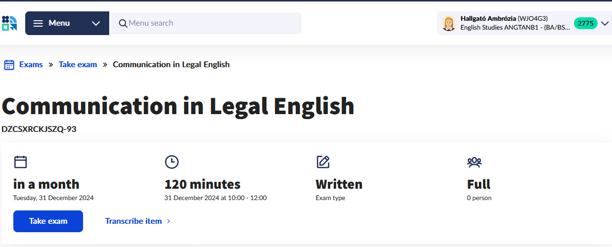Click the people capacity icon
Image resolution: width=612 pixels, height=247 pixels.
474,162
